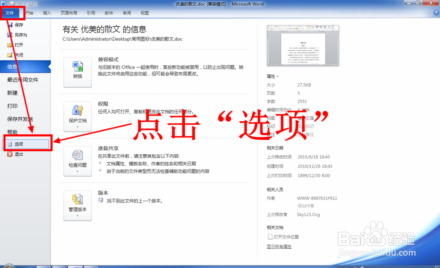
Task: Click the 标记 add-tag field
Action: point(306,126)
